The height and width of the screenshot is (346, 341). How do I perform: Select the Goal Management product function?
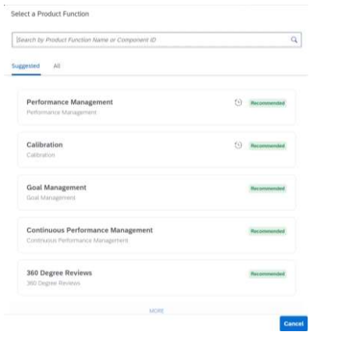click(157, 193)
